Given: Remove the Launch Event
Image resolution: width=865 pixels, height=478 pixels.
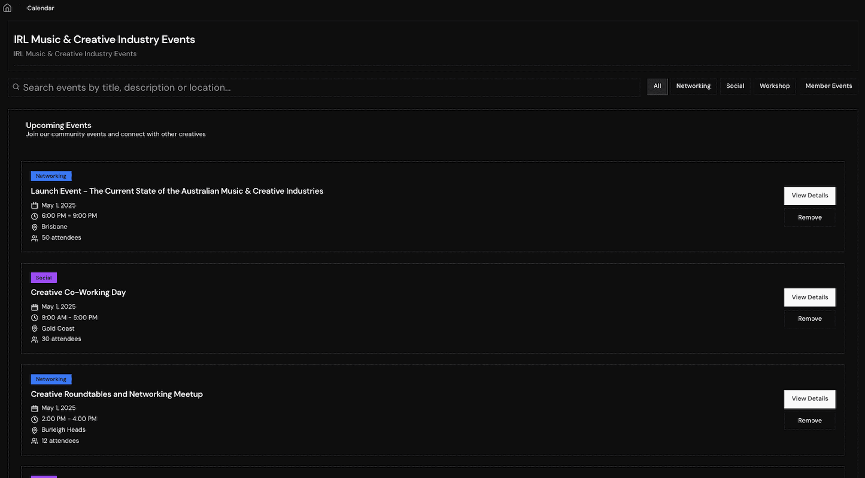Looking at the screenshot, I should pyautogui.click(x=810, y=218).
